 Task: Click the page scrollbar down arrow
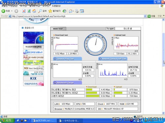tap(163, 113)
